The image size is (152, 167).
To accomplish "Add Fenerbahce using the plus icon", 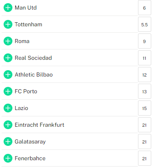I will [x=8, y=158].
